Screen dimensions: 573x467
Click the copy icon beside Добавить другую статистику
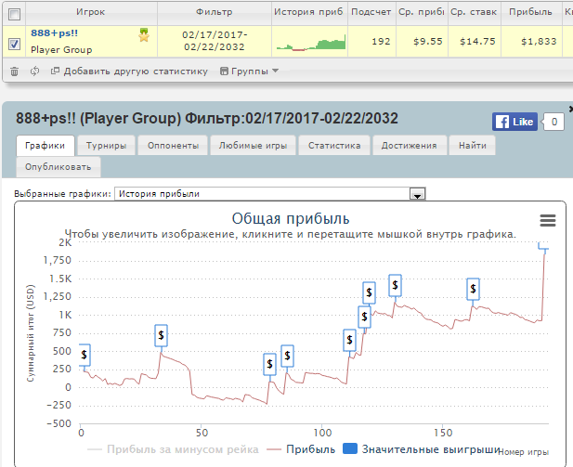55,71
